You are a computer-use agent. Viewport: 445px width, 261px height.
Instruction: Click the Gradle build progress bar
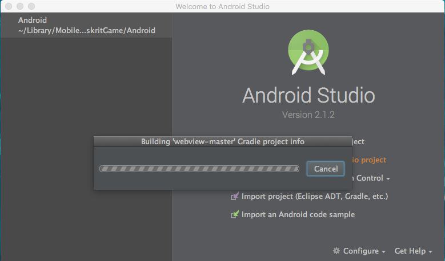[x=199, y=169]
